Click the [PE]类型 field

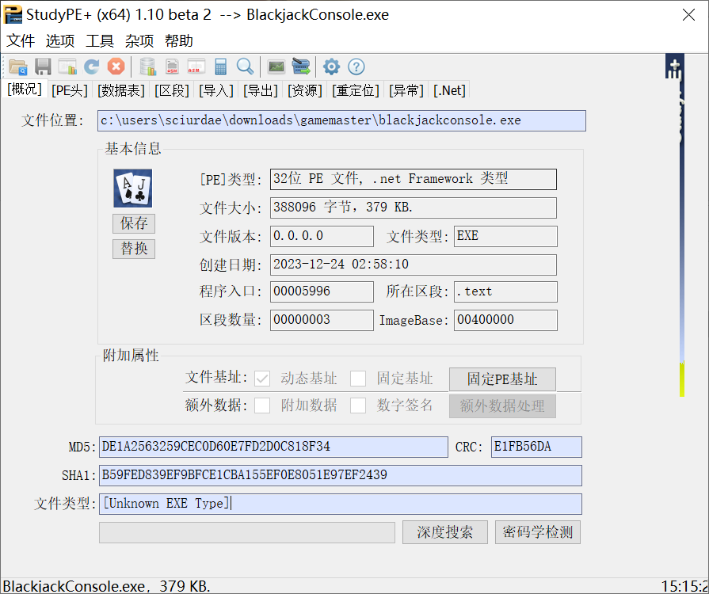[x=414, y=179]
